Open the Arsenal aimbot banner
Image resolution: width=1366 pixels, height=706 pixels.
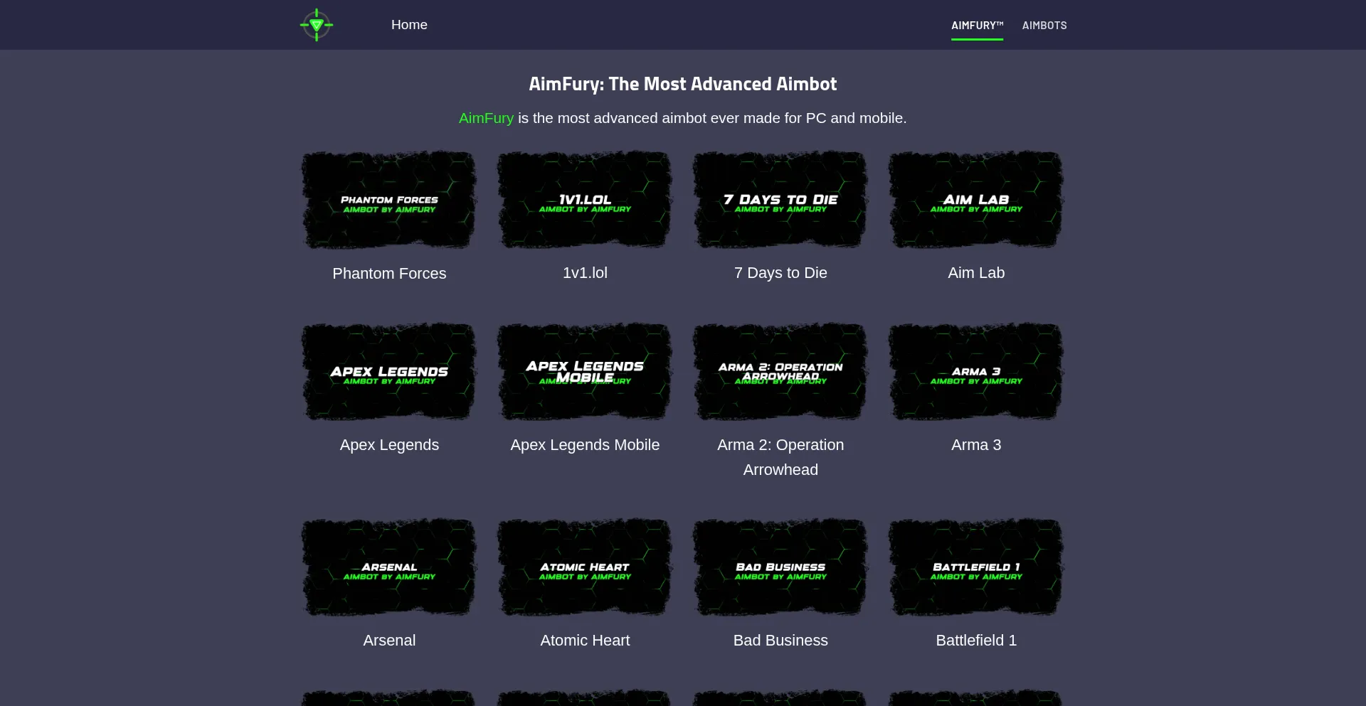(x=389, y=567)
